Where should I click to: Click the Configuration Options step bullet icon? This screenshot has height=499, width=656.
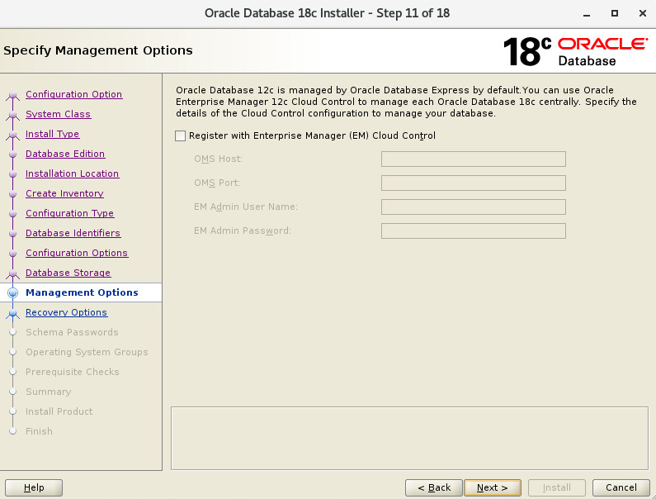click(13, 254)
